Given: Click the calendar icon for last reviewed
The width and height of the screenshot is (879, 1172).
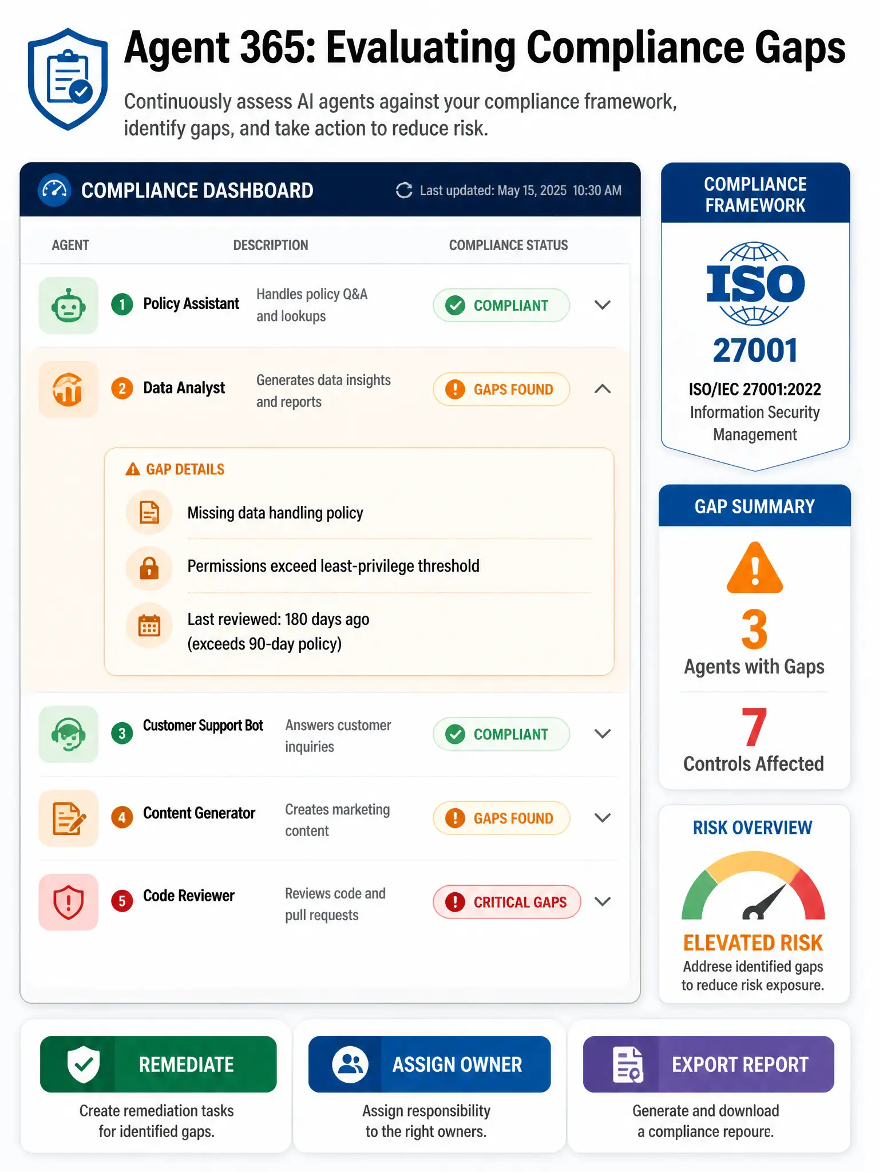Looking at the screenshot, I should coord(149,625).
